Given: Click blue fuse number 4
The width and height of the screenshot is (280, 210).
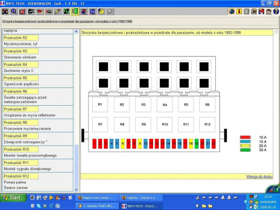Looking at the screenshot, I should [112, 144].
